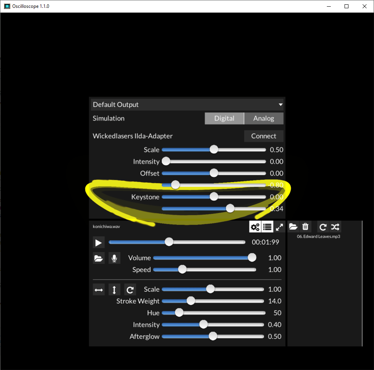Adjust the visual Intensity slider at 0.40

coord(213,324)
